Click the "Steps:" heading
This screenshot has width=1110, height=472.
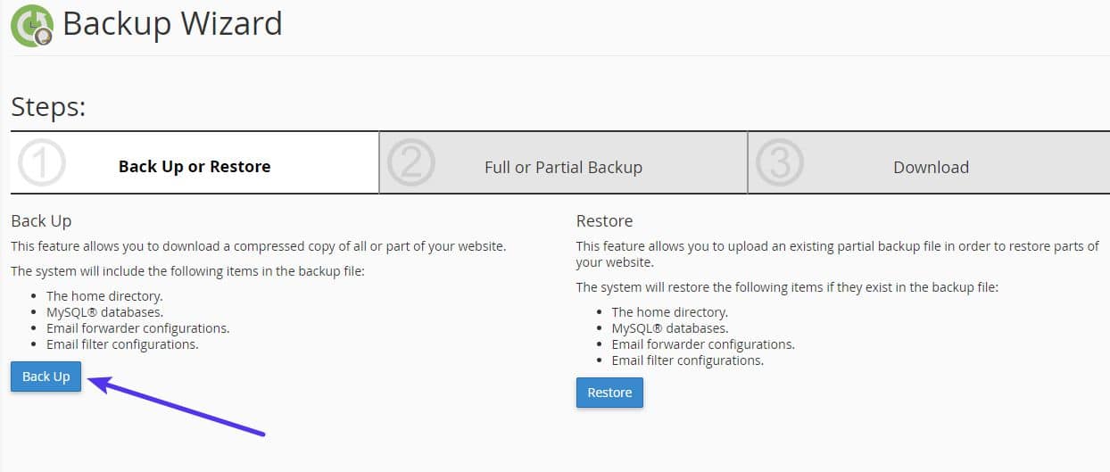(x=48, y=108)
